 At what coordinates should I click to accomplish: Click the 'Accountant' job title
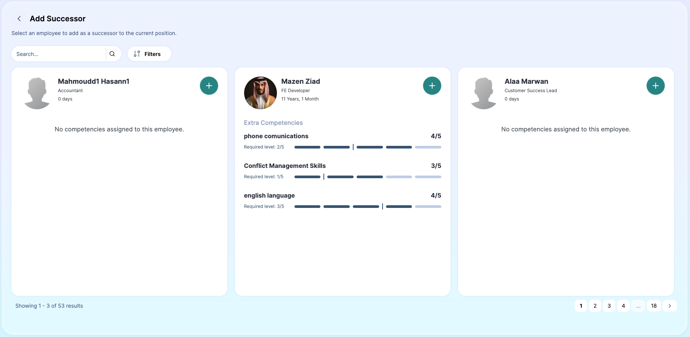pos(70,91)
